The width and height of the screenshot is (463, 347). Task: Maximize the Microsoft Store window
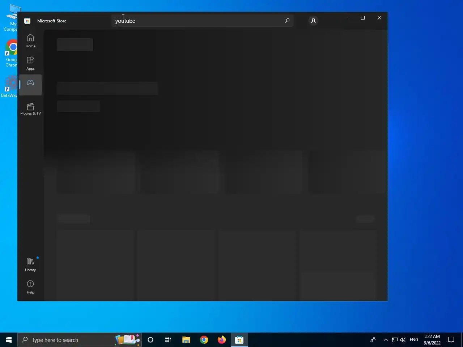point(363,18)
